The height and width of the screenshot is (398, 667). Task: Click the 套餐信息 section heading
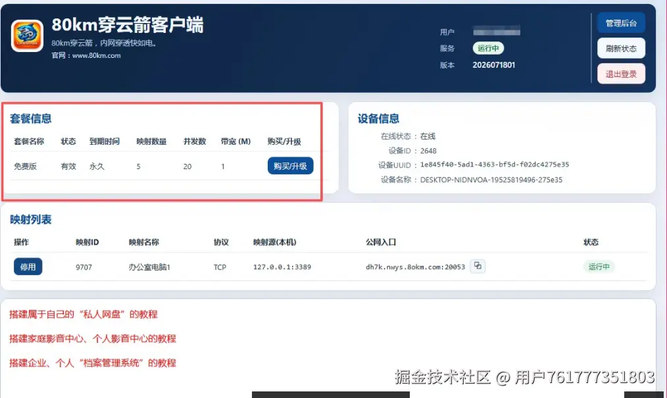coord(31,118)
